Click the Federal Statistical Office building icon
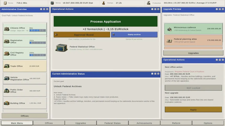 pyautogui.click(x=61, y=48)
